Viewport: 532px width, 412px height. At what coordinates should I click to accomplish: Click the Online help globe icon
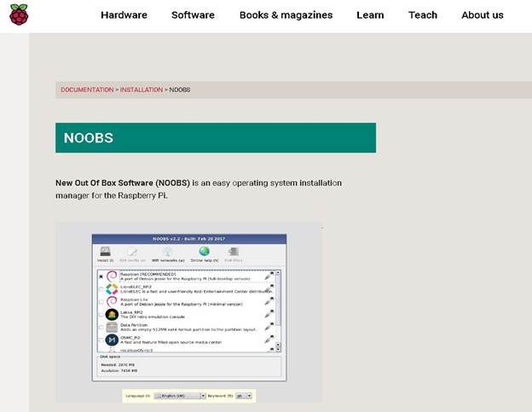coord(205,252)
